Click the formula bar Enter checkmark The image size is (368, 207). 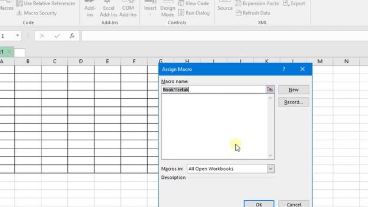(57, 36)
